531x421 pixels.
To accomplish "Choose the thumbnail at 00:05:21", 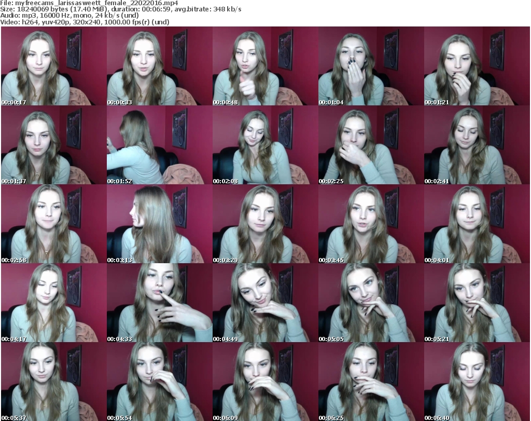I will click(477, 303).
